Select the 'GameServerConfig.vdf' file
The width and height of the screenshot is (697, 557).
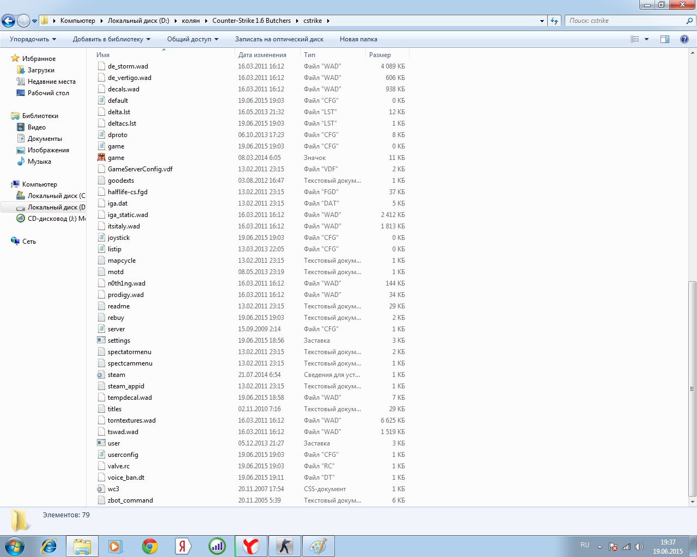pos(140,169)
